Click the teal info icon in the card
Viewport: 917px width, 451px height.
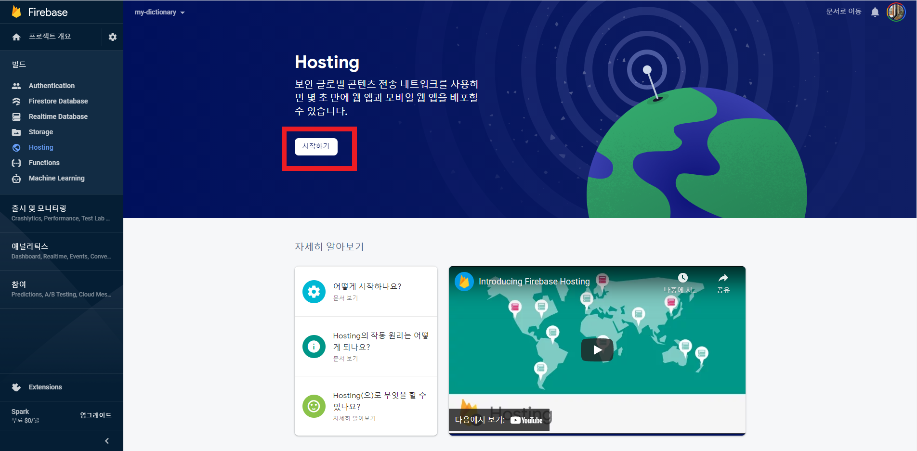314,347
